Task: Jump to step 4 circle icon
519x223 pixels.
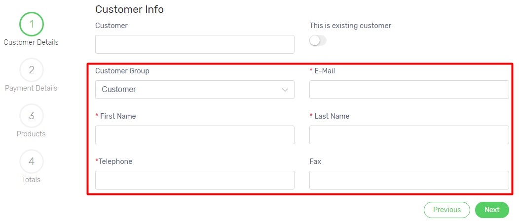Action: 32,161
